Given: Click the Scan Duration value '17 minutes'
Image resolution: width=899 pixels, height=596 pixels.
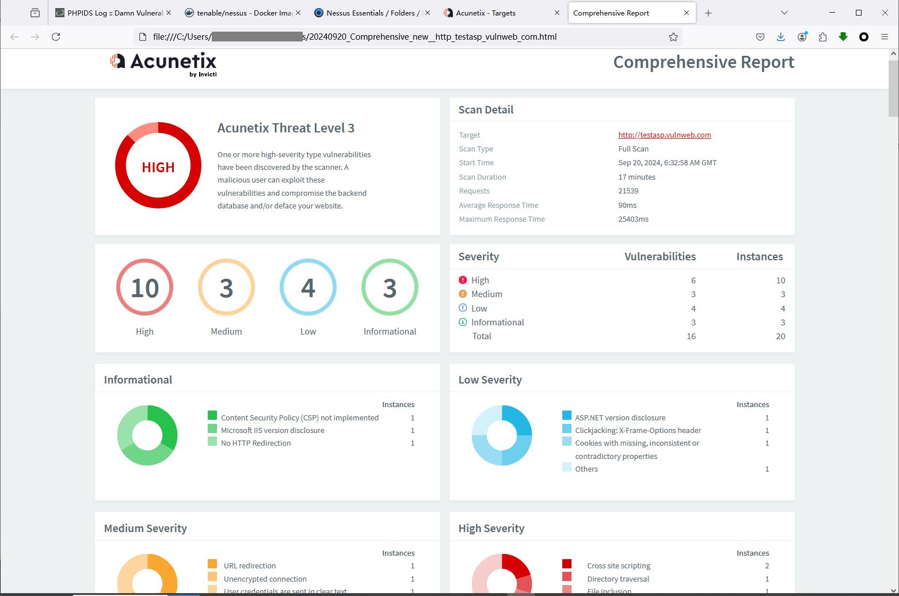Looking at the screenshot, I should click(x=637, y=177).
